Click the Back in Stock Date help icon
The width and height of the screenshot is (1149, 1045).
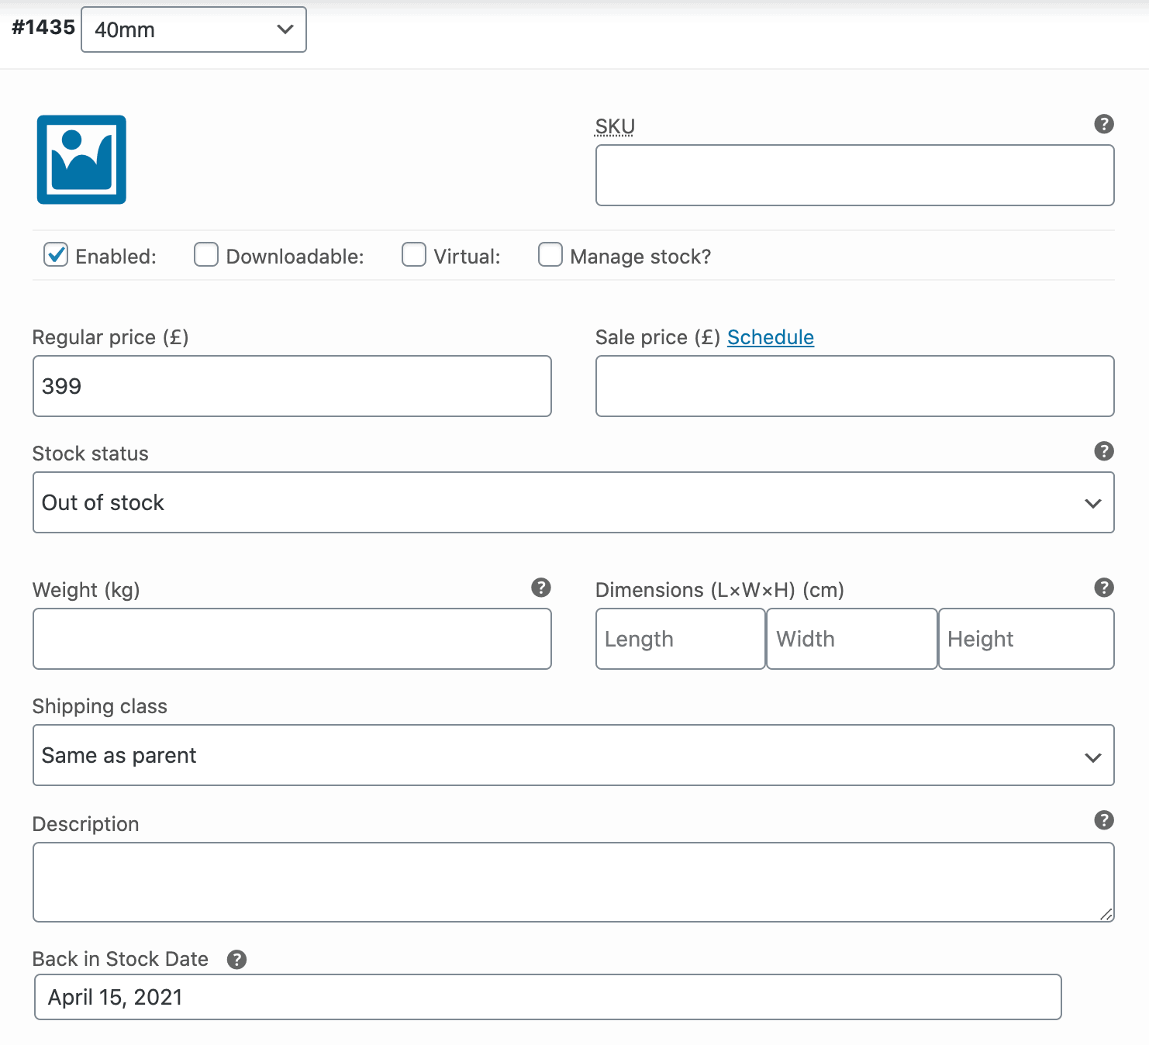coord(237,959)
